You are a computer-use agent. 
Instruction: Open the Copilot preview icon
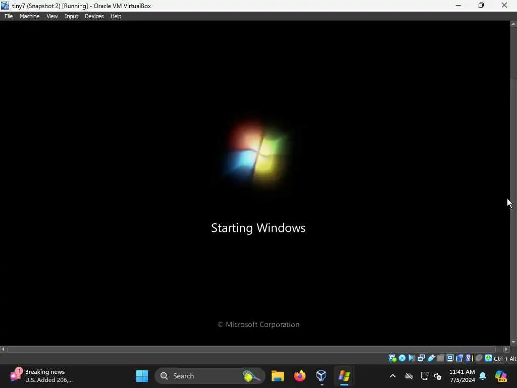coord(501,376)
